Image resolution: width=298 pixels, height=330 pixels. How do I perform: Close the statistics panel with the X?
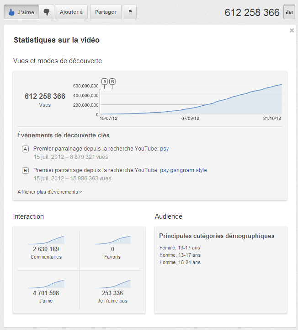[292, 31]
